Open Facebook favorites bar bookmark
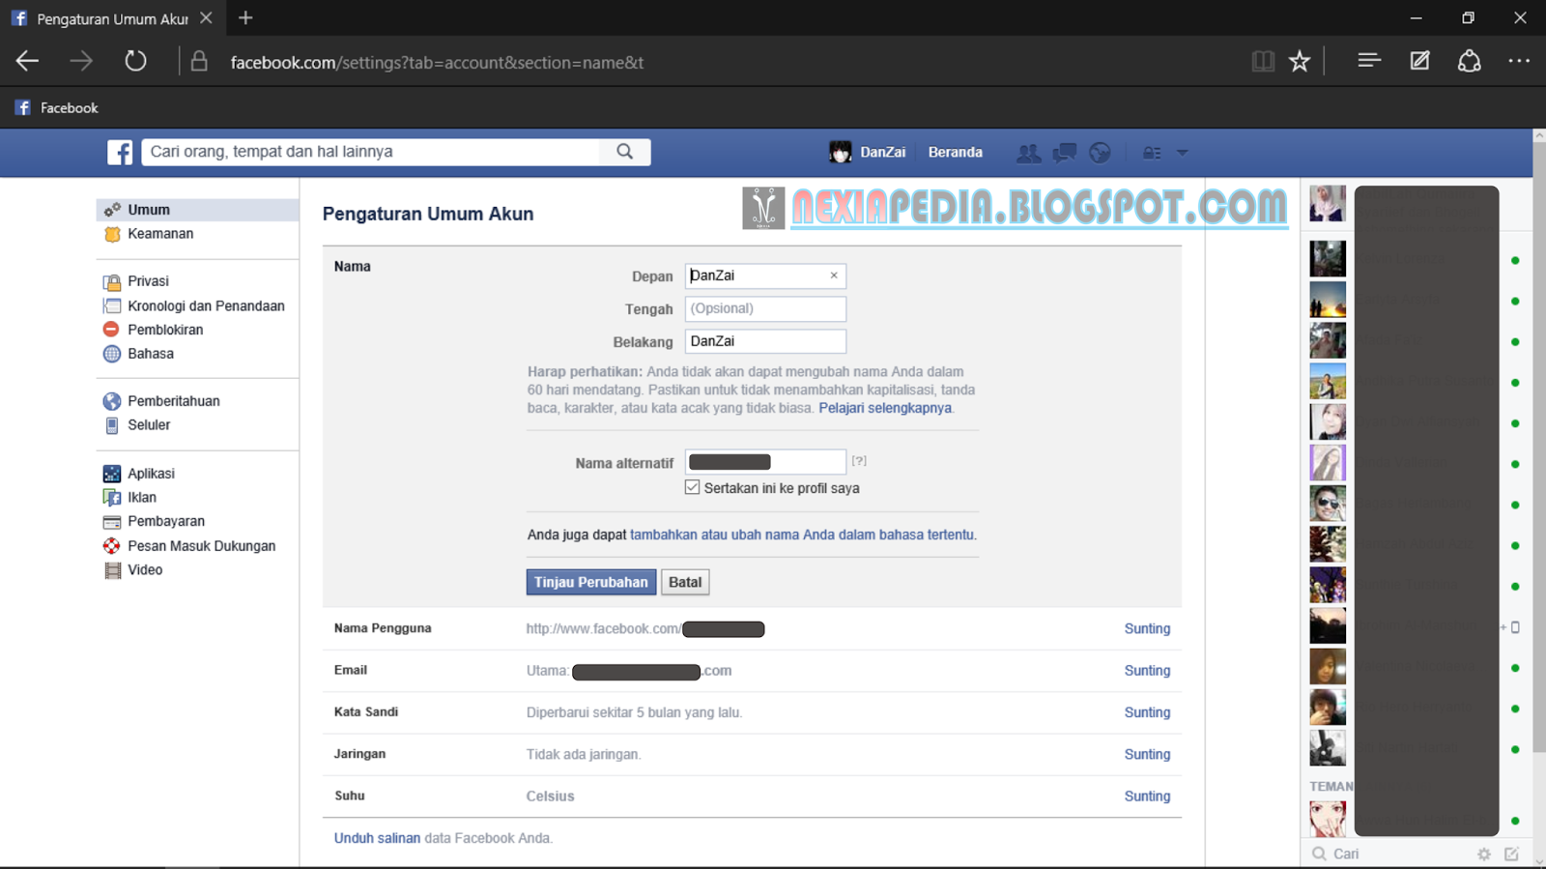The height and width of the screenshot is (869, 1546). [57, 107]
